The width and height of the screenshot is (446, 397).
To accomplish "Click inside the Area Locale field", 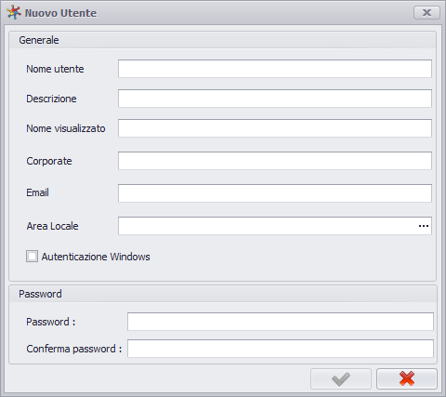I will tap(268, 226).
